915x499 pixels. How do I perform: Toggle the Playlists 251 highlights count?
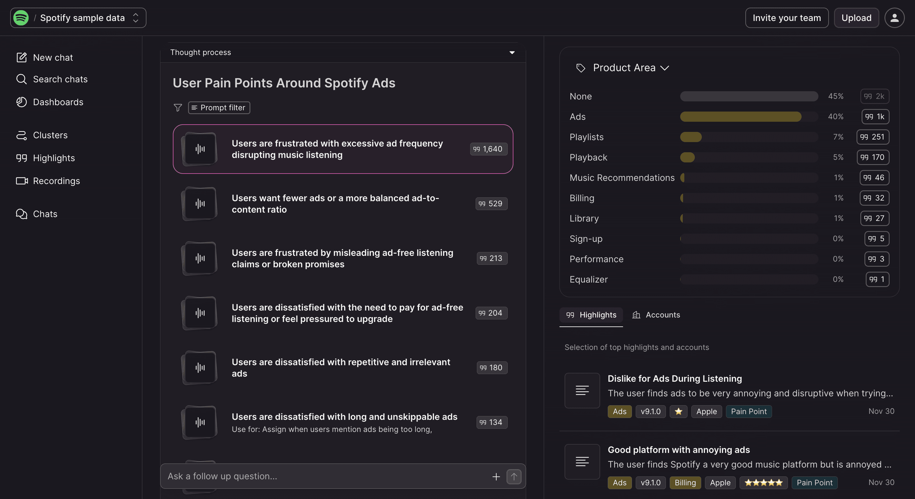872,137
